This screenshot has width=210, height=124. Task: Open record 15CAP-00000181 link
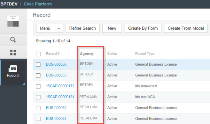[60, 97]
